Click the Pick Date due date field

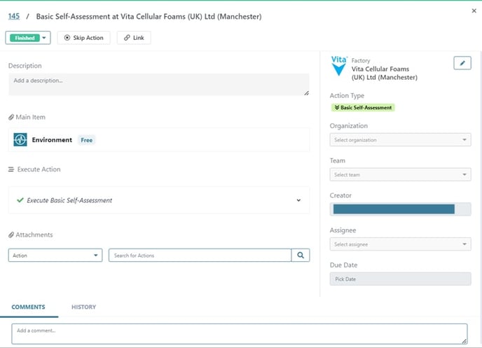(x=400, y=279)
